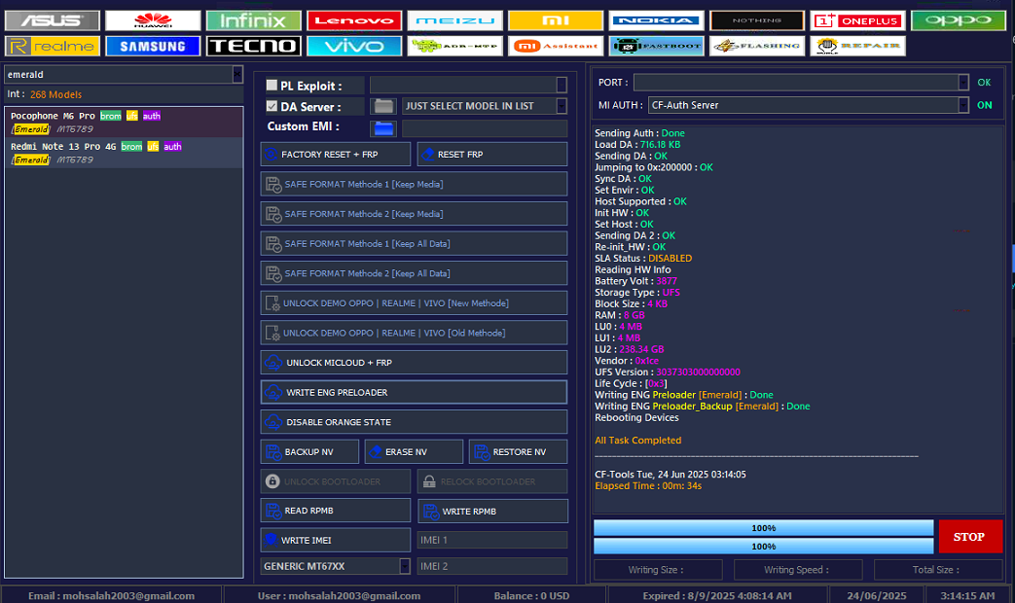Click the ERASE NV button
Image resolution: width=1015 pixels, height=603 pixels.
point(414,451)
